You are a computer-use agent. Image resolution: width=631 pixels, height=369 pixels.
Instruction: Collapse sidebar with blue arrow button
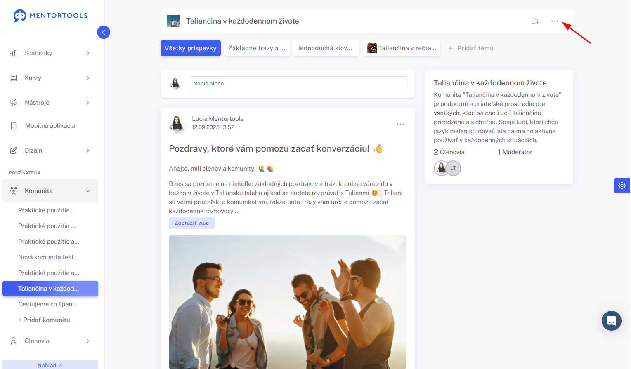pos(104,32)
